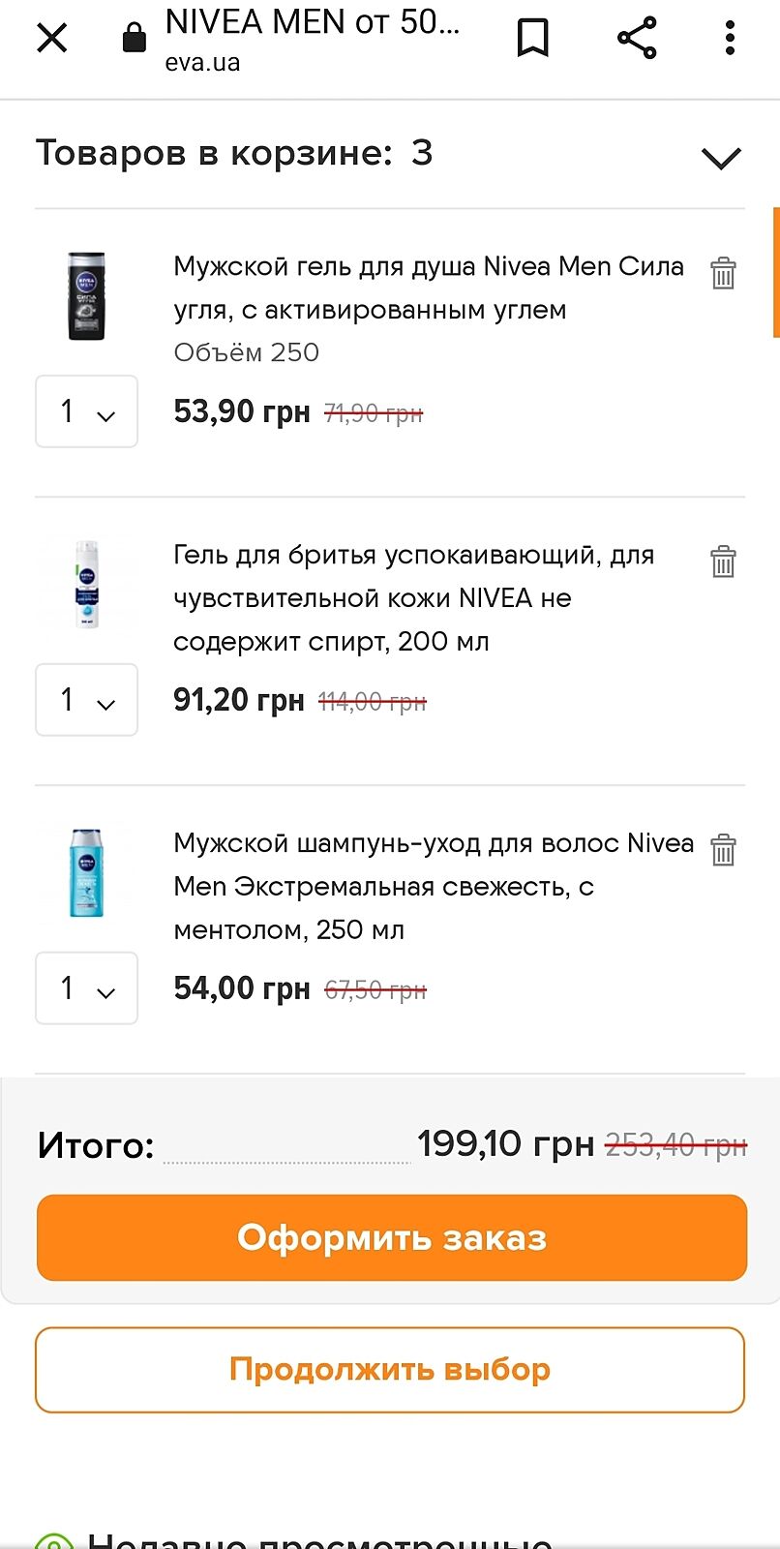The image size is (780, 1549).
Task: Bookmark this page with bookmark icon
Action: 532,39
